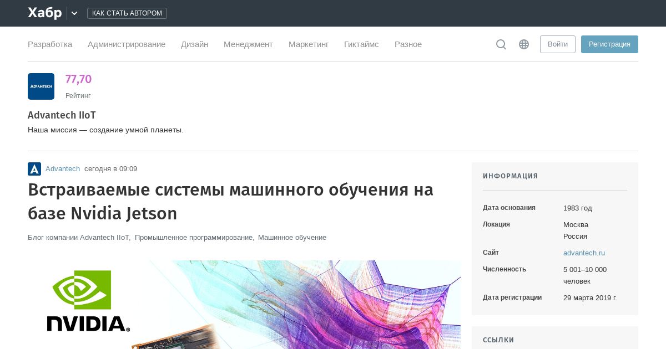
Task: Click the 77,70 rating value
Action: pyautogui.click(x=78, y=79)
